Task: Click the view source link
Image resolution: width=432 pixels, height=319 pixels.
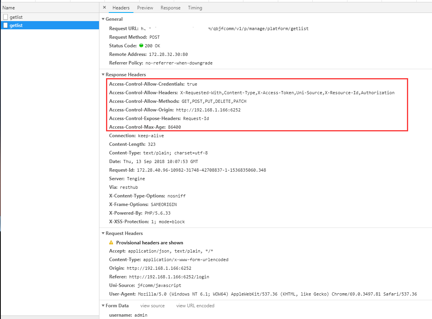Action: click(152, 306)
